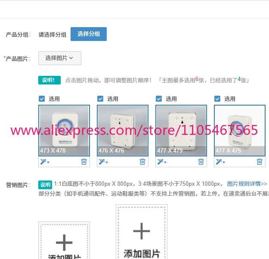This screenshot has height=259, width=269.
Task: Open magic wand edit menu under 473 X 478 image
Action: coord(45,162)
